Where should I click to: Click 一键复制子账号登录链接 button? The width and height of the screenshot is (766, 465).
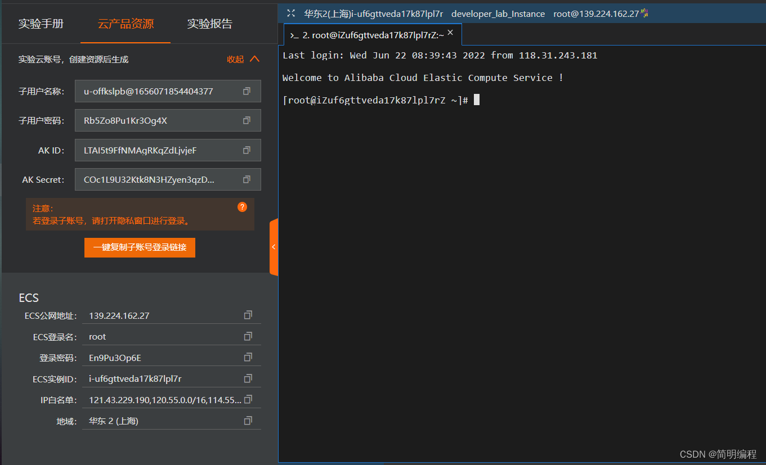coord(140,247)
